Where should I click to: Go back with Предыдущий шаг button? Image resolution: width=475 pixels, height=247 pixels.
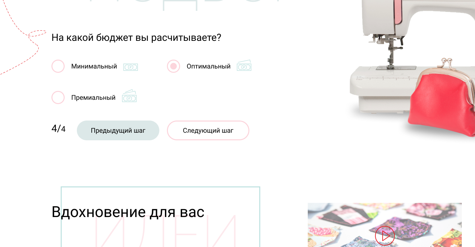point(118,130)
